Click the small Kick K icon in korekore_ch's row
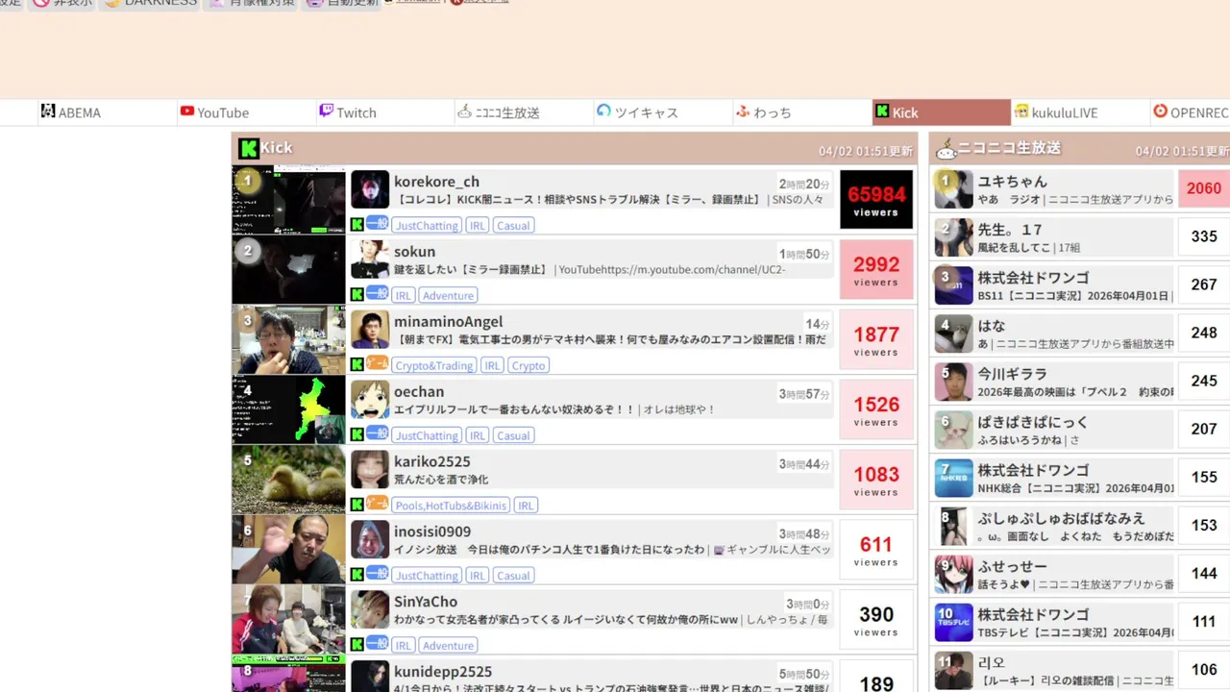The width and height of the screenshot is (1230, 692). point(357,225)
